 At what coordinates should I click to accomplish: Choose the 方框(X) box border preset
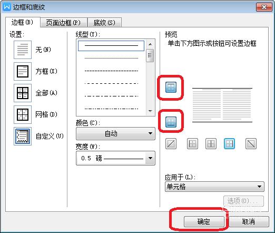point(23,71)
